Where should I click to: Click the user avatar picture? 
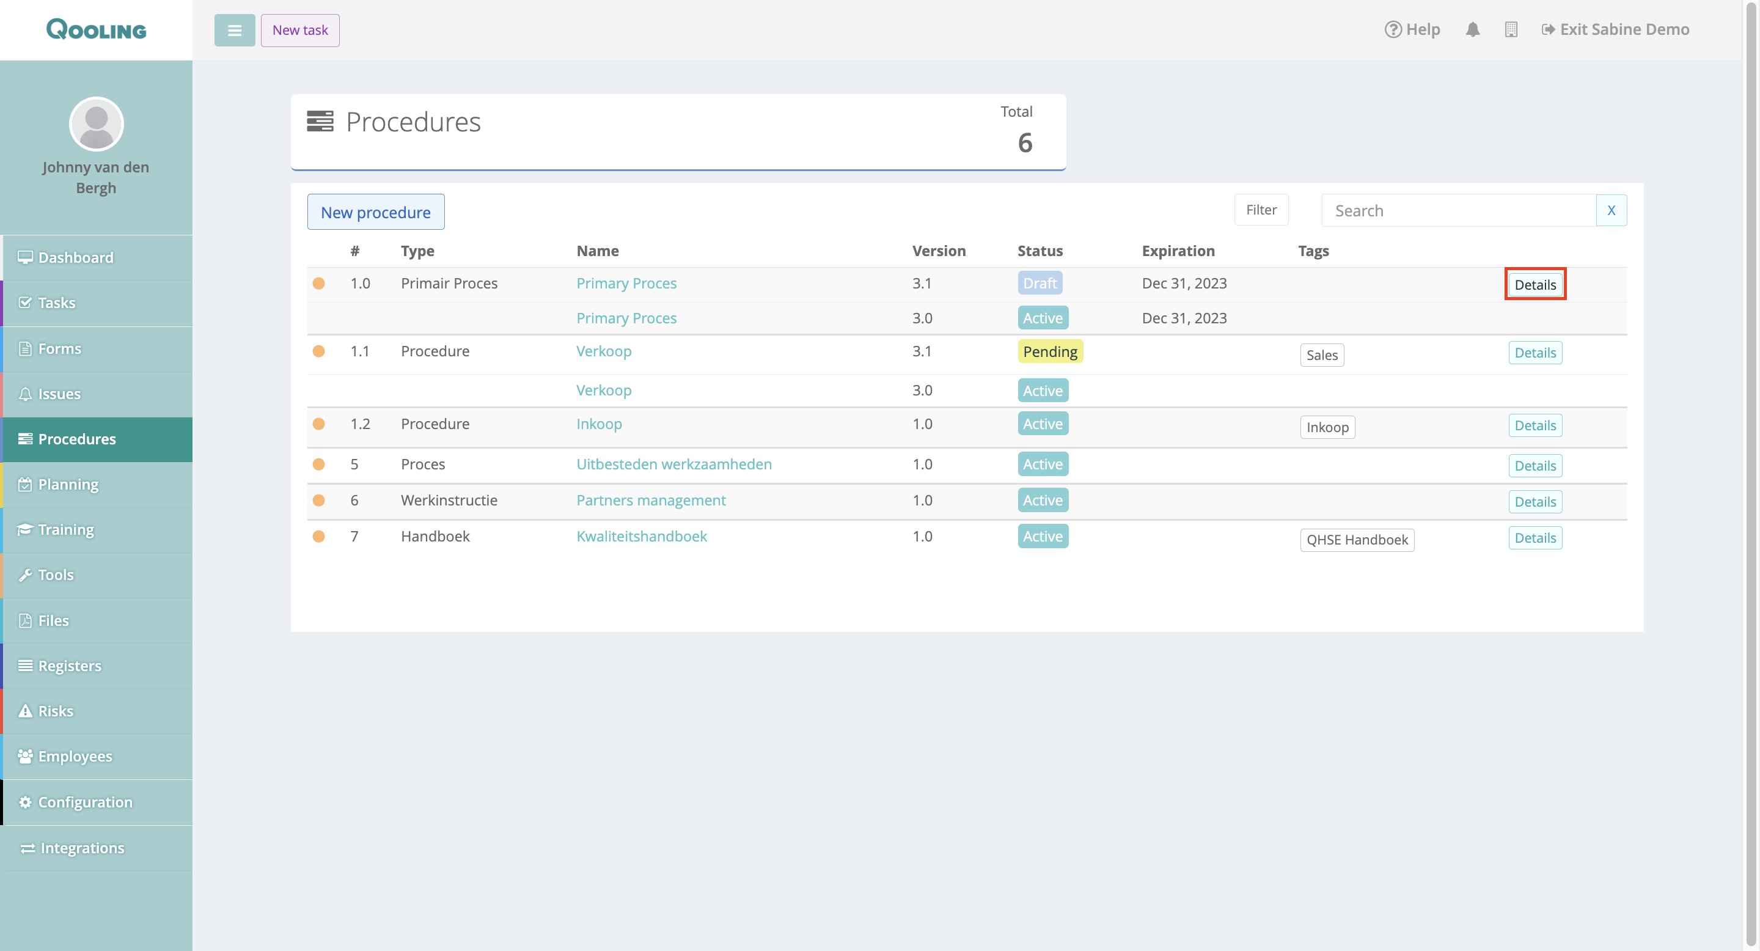tap(97, 123)
